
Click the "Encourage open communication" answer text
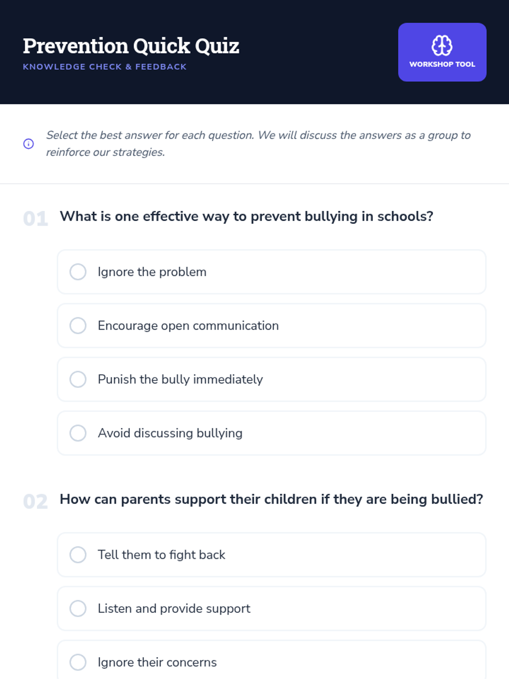[188, 326]
